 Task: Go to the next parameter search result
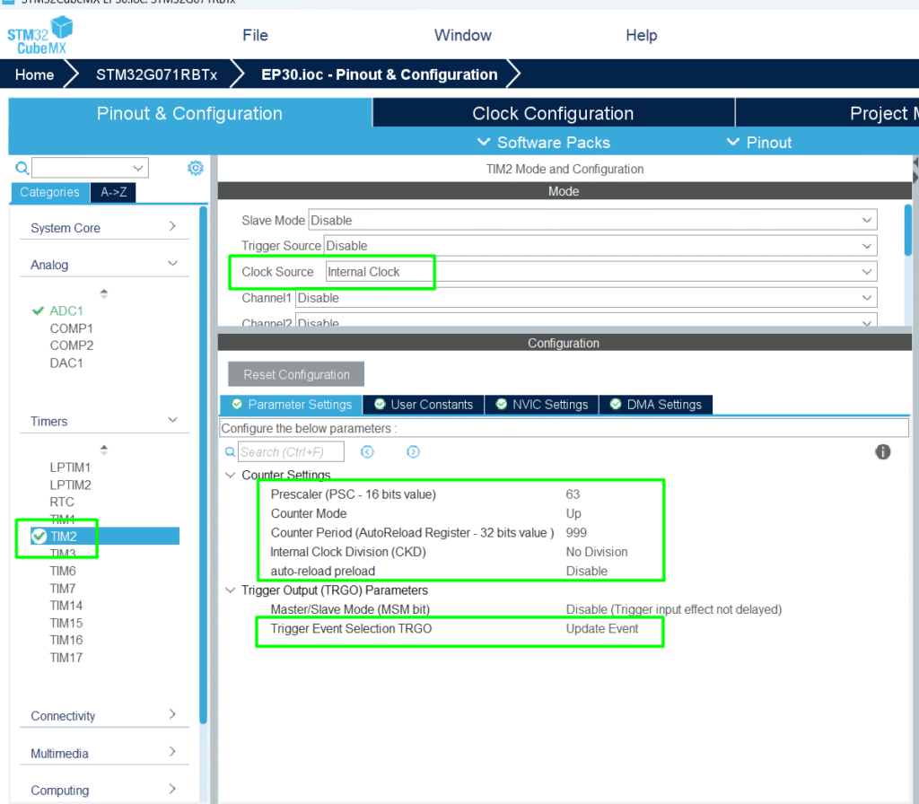(x=413, y=452)
